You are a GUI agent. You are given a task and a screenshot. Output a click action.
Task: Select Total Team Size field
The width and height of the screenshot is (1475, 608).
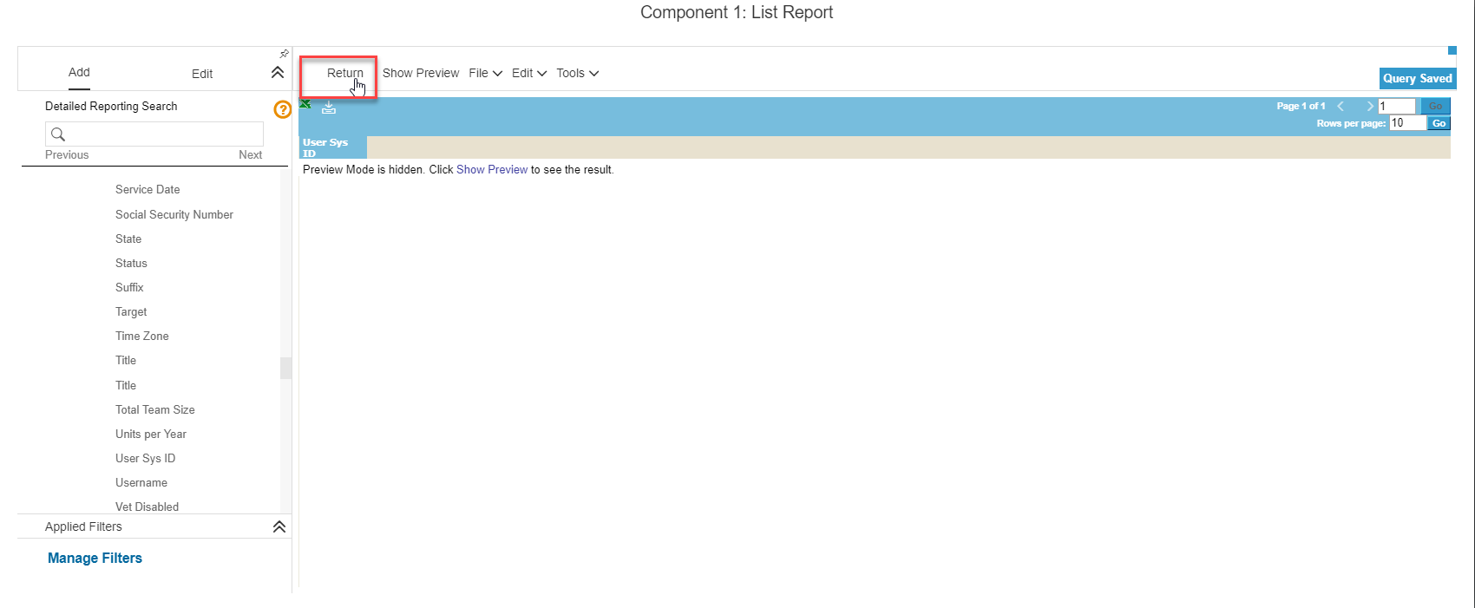[155, 409]
